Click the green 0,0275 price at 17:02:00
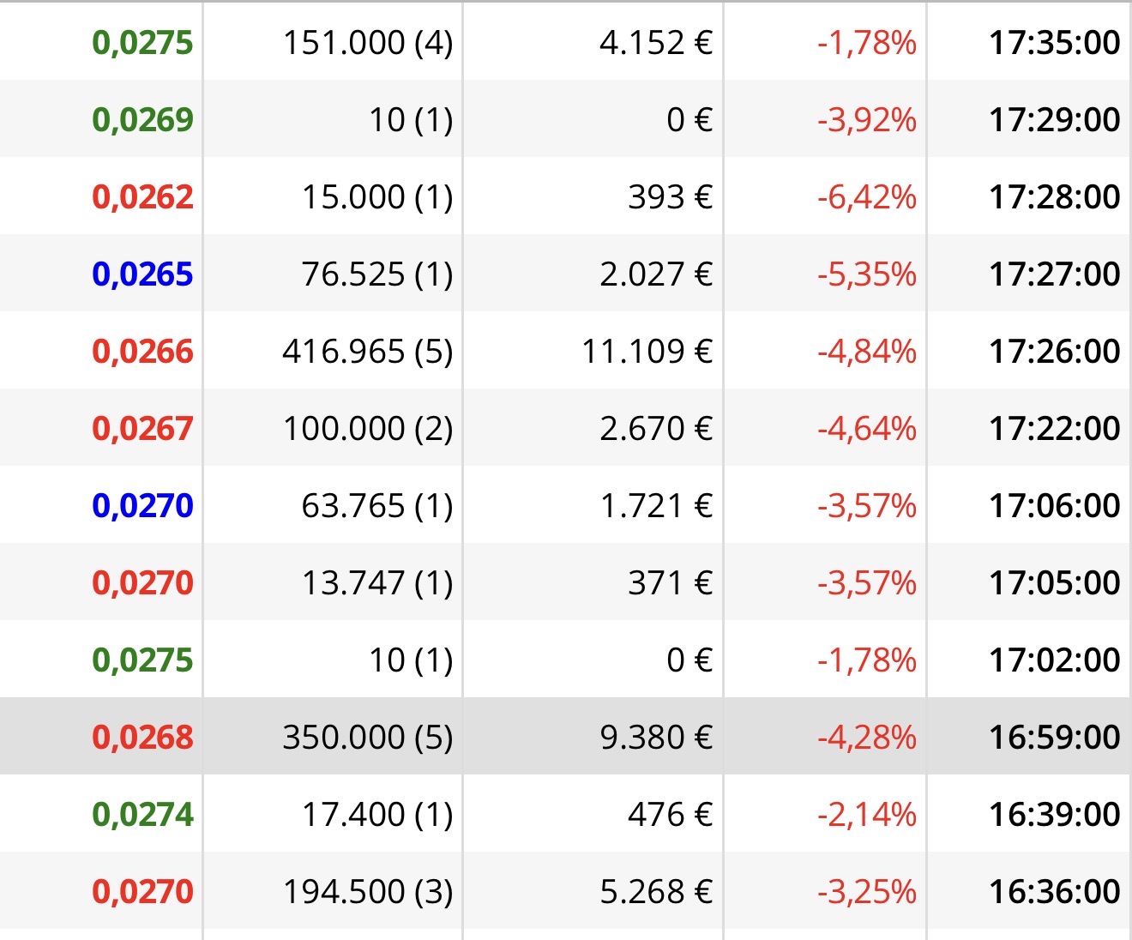 (x=142, y=660)
